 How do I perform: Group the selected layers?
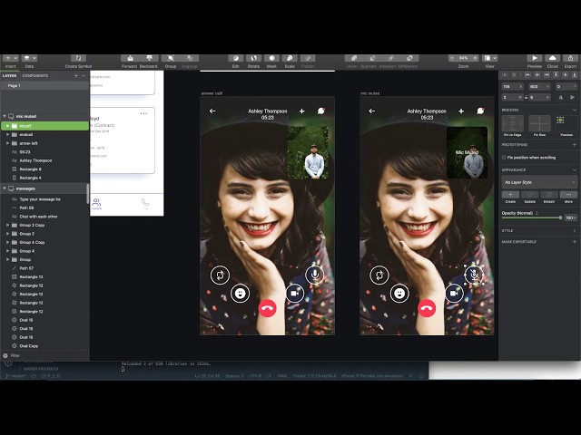(171, 58)
